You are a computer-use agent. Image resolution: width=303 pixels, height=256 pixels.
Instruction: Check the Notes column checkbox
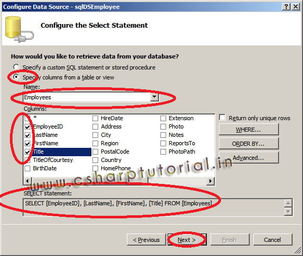click(x=164, y=135)
